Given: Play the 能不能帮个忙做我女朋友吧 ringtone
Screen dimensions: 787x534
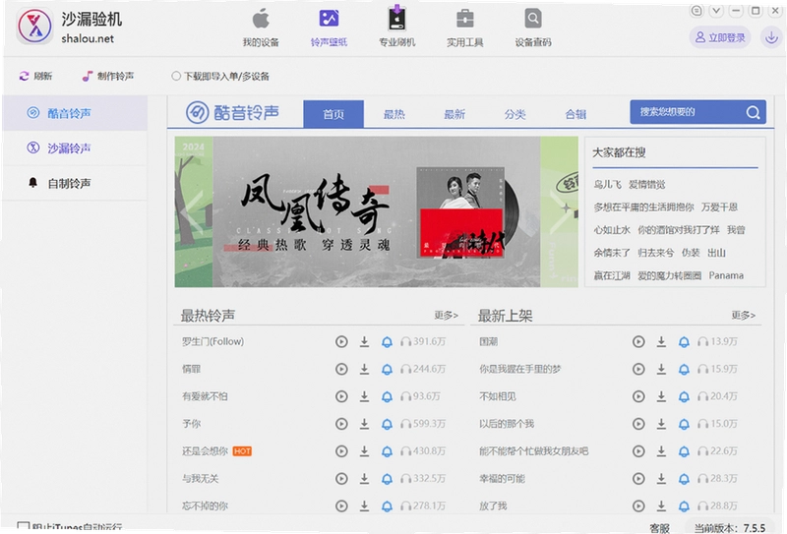Looking at the screenshot, I should [638, 451].
